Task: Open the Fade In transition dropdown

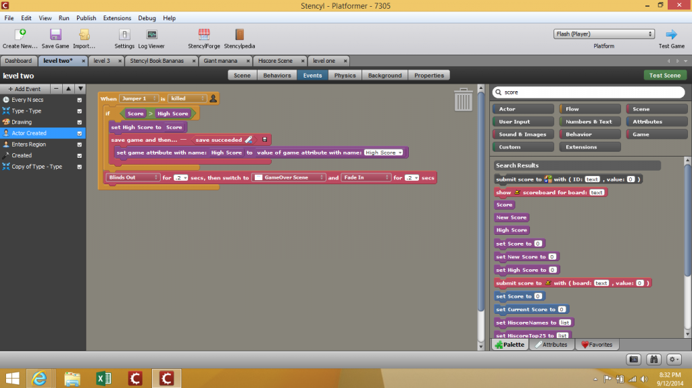Action: pos(366,177)
